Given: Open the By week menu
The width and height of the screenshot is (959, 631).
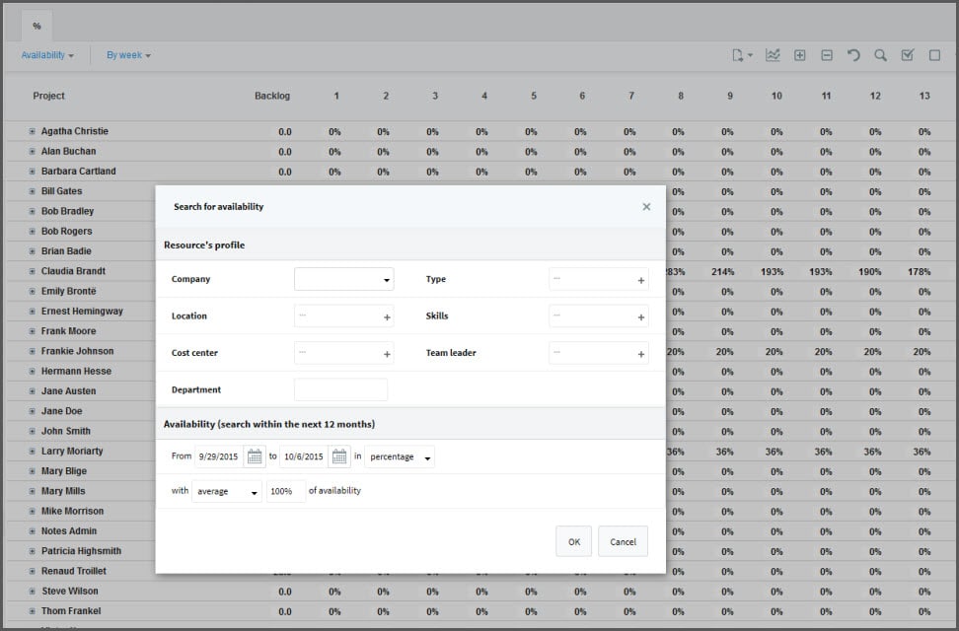Looking at the screenshot, I should 128,55.
